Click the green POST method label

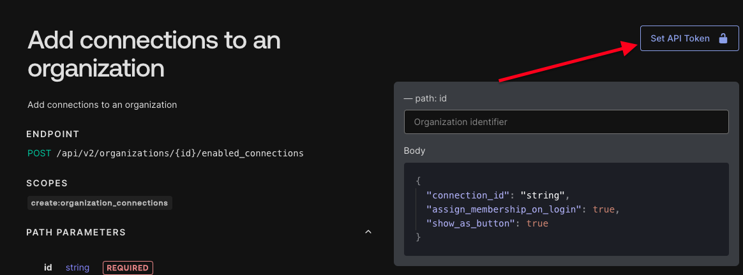(39, 153)
